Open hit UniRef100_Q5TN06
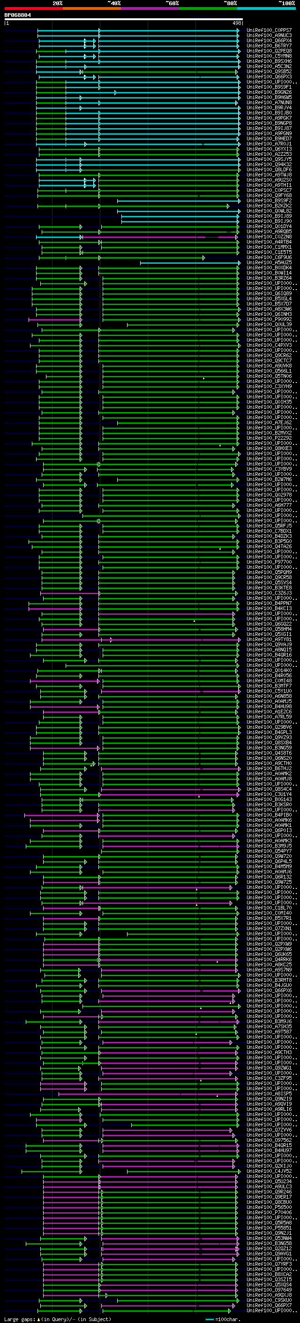The height and width of the screenshot is (1323, 300). point(269,376)
